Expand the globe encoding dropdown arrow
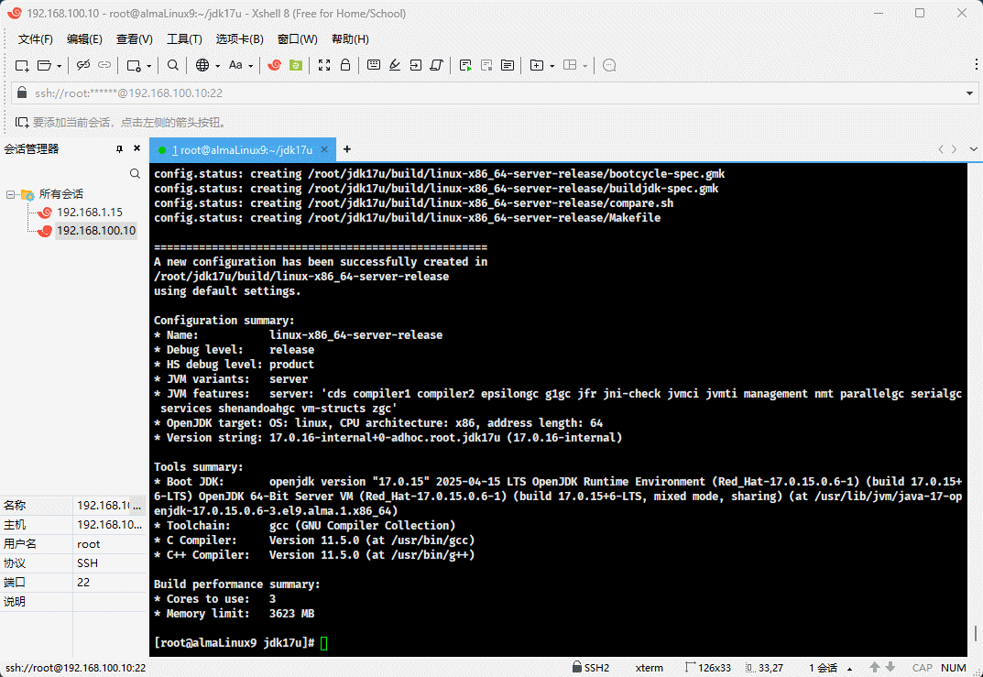Image resolution: width=983 pixels, height=677 pixels. tap(217, 66)
